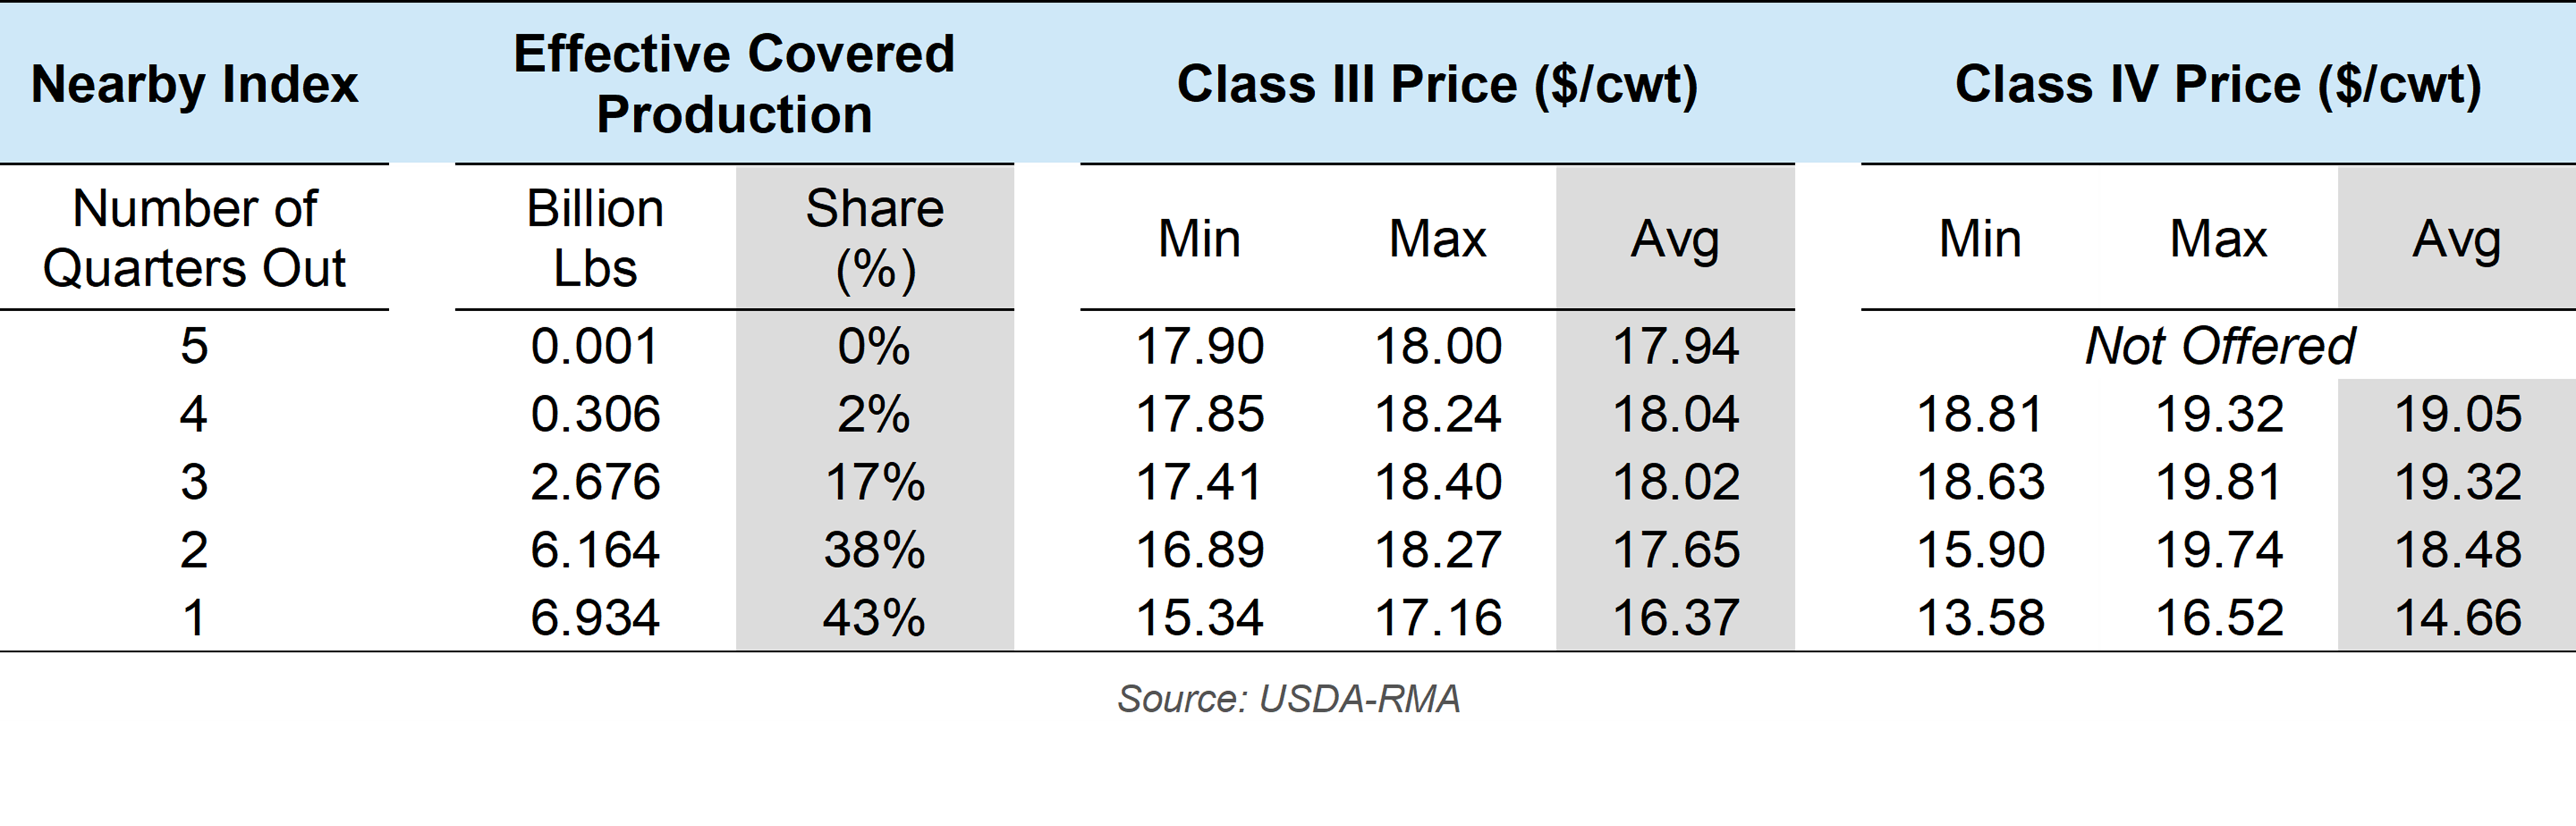
Task: Click the Billion Lbs subheader
Action: click(595, 239)
